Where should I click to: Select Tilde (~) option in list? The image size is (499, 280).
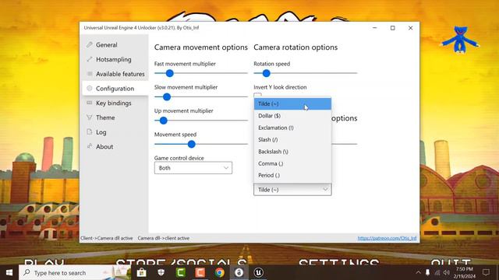[292, 103]
